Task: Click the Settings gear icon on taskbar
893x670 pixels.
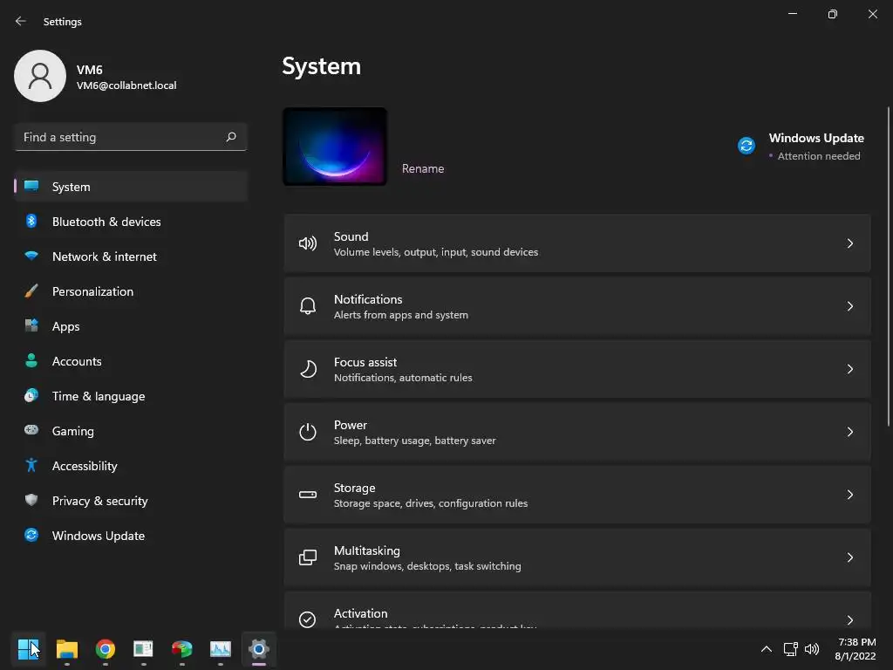Action: point(258,649)
